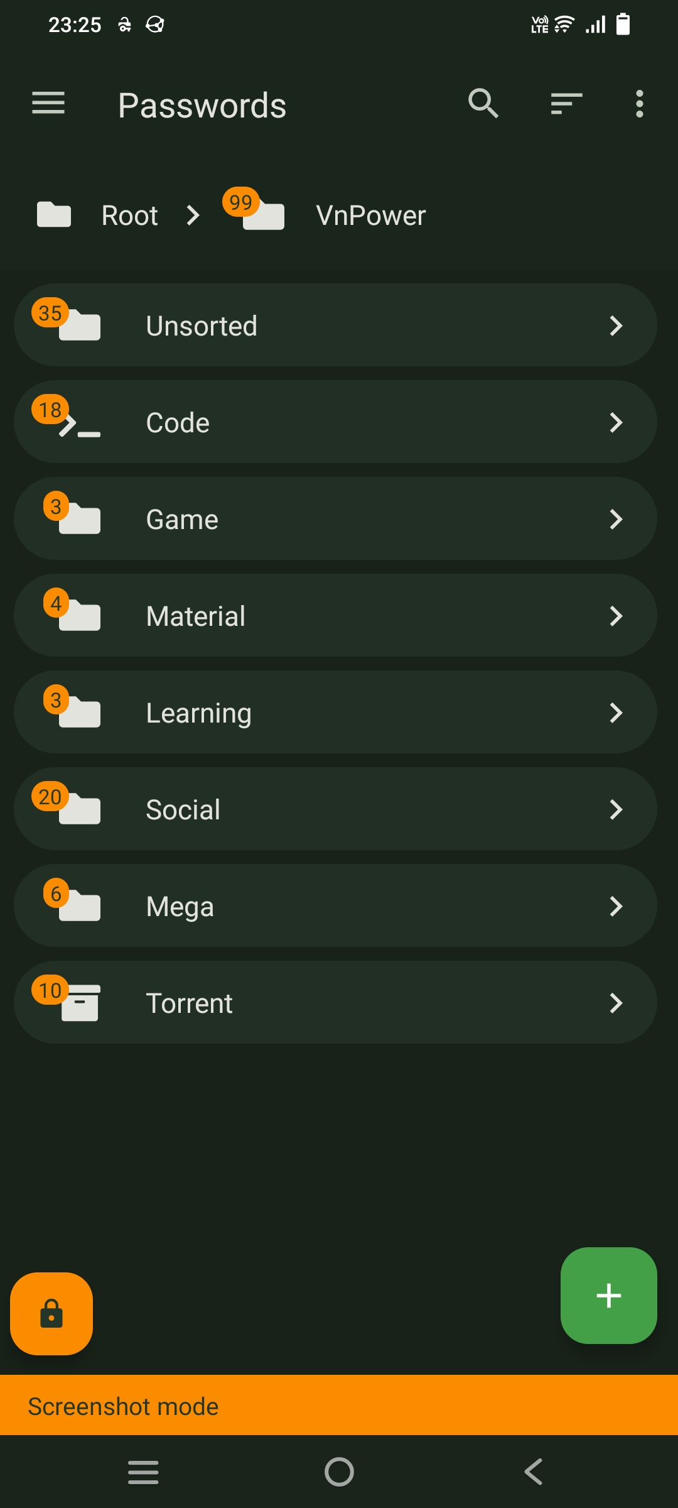Open Android recent apps button
The image size is (678, 1508).
[143, 1472]
